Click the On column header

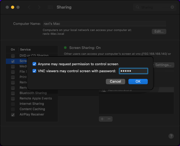[13, 49]
